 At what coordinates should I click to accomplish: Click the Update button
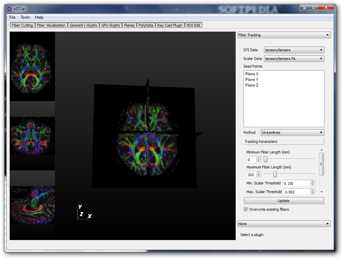[284, 201]
